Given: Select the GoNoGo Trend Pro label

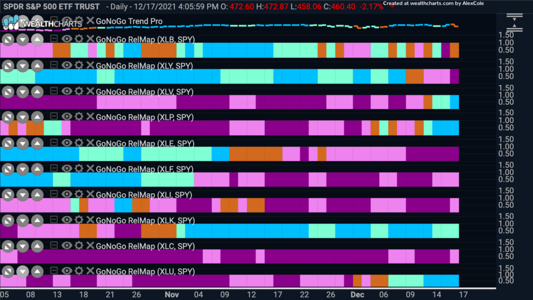Looking at the screenshot, I should [x=129, y=21].
